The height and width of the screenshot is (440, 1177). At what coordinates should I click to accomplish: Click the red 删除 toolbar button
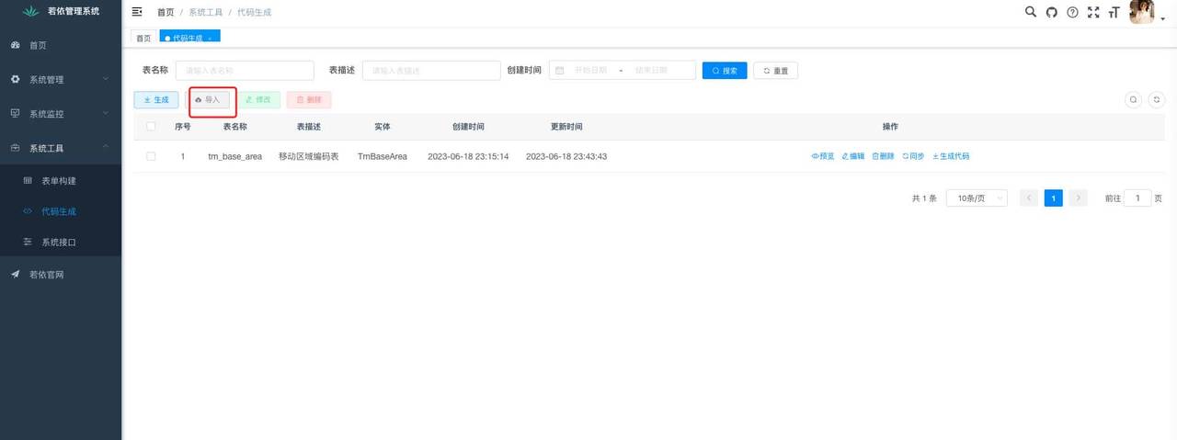pos(309,99)
